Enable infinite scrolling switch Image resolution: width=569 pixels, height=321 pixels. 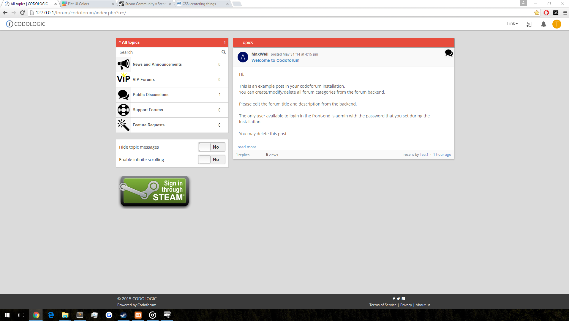[212, 160]
